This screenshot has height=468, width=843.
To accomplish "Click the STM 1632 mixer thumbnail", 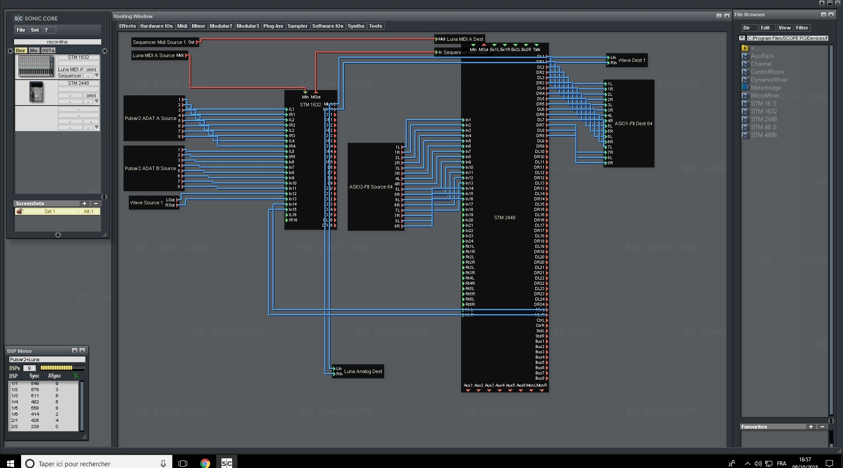I will (x=36, y=66).
